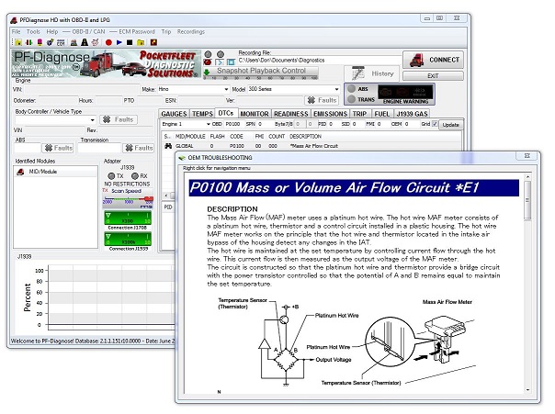
Task: Click the black road icon in toolbar
Action: [85, 42]
